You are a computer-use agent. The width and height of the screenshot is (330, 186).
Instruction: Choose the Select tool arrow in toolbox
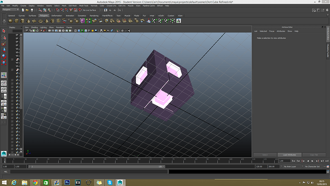(3, 31)
